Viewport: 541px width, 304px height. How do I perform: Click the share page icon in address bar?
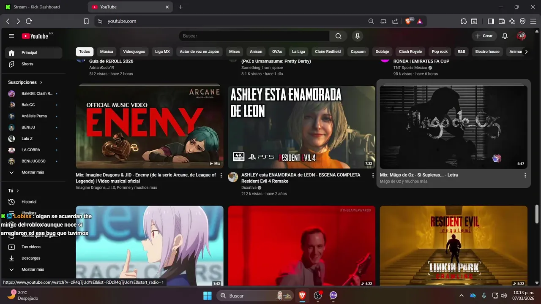395,21
